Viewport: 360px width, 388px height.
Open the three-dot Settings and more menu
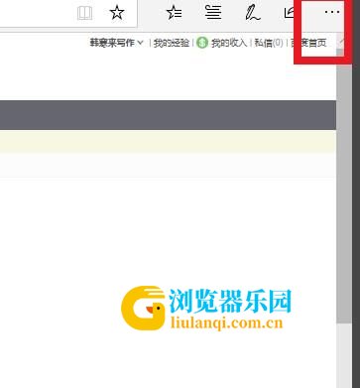point(332,12)
